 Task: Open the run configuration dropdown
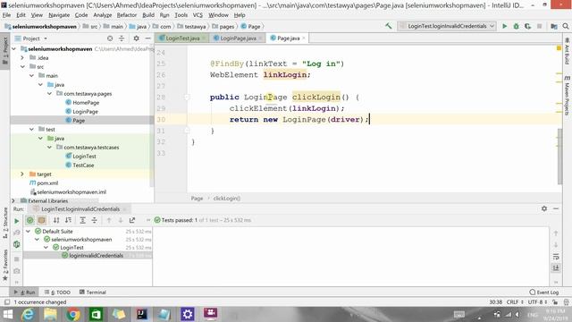[447, 26]
